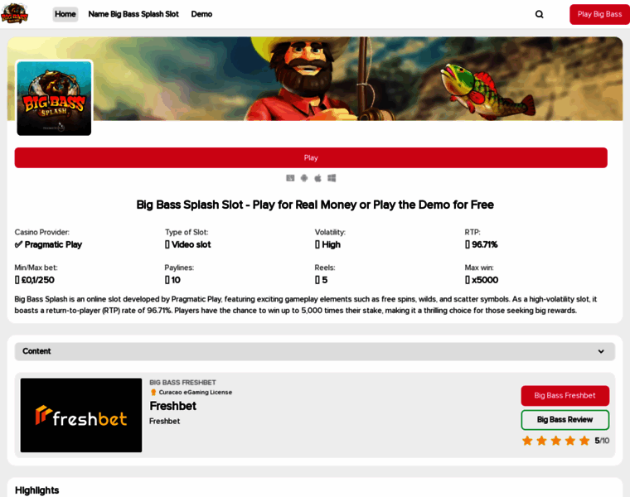The width and height of the screenshot is (630, 497).
Task: Open the search magnifier icon
Action: click(x=539, y=14)
